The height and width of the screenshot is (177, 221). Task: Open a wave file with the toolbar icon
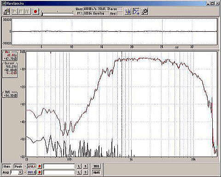(6, 12)
